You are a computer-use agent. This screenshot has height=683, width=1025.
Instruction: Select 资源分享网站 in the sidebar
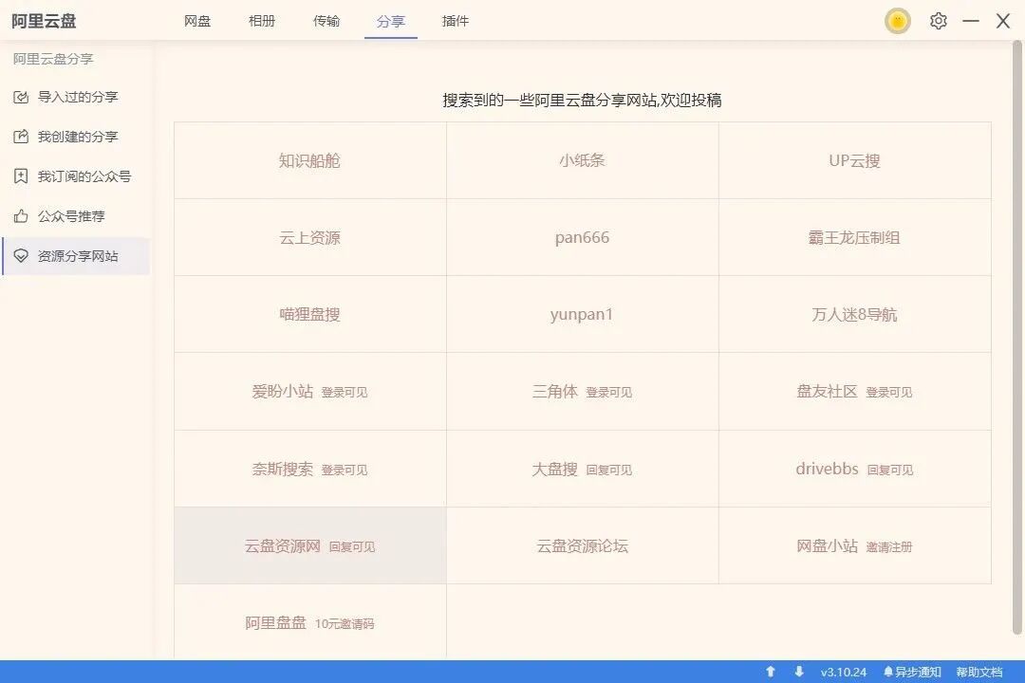click(x=76, y=255)
